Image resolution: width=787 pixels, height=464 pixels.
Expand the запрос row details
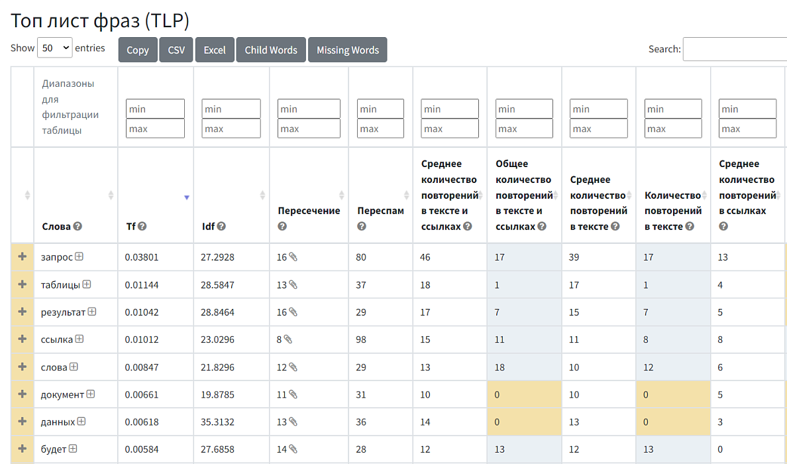pos(23,257)
